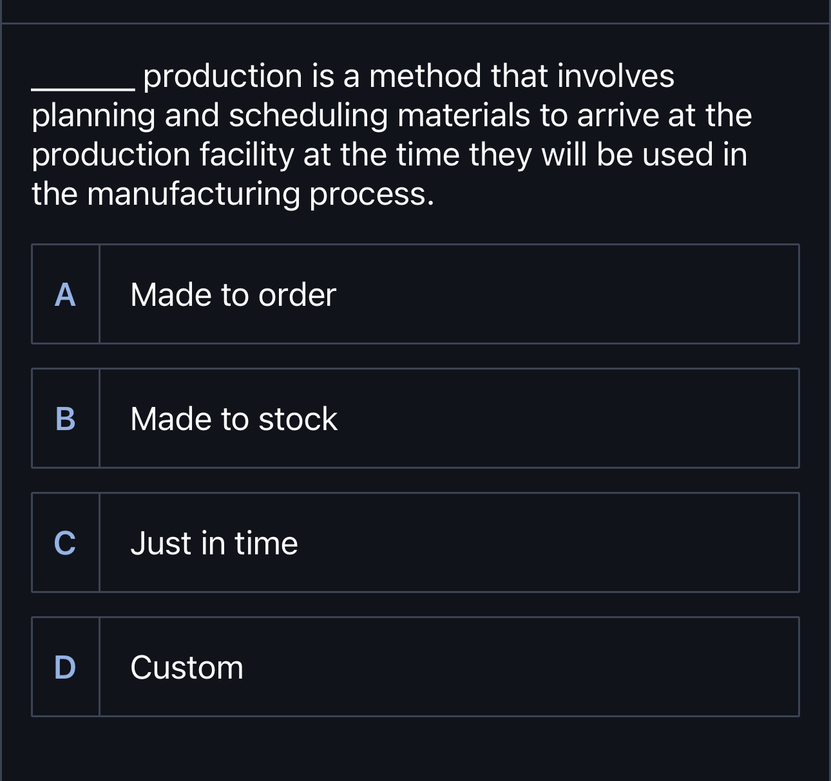Screen dimensions: 831x781
Task: Choose the correct answer "Just in time"
Action: click(415, 541)
